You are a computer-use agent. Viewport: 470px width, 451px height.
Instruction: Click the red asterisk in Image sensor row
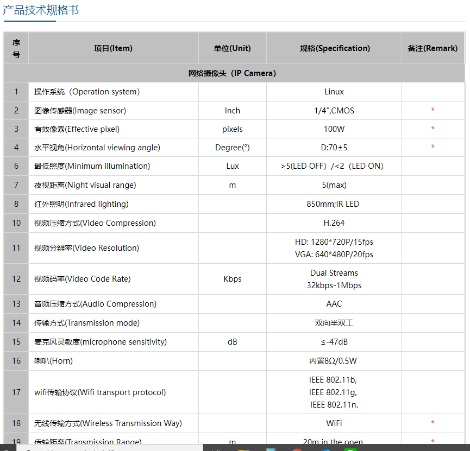click(x=433, y=111)
